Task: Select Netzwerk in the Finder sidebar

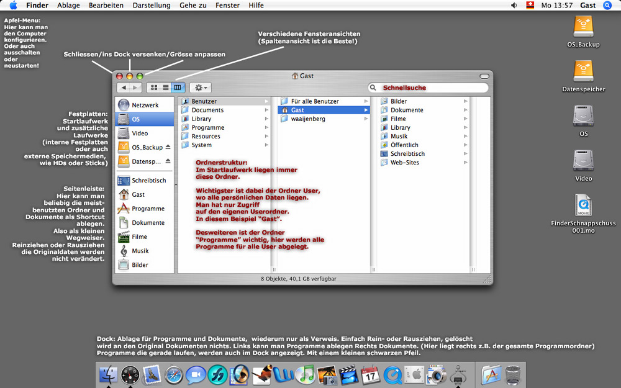Action: pos(145,105)
